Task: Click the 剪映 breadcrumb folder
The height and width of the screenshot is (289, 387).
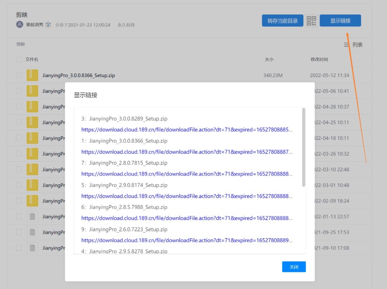Action: [21, 44]
